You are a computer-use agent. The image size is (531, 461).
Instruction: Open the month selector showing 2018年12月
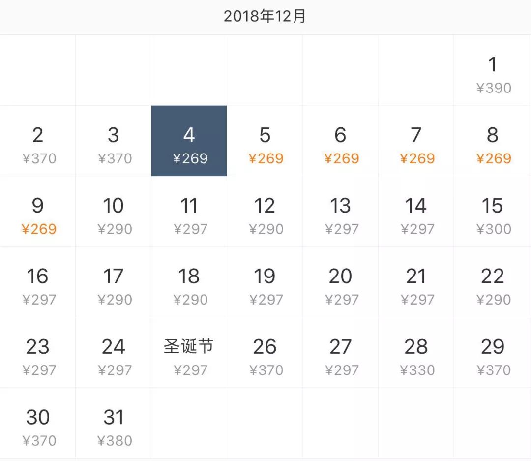(265, 16)
